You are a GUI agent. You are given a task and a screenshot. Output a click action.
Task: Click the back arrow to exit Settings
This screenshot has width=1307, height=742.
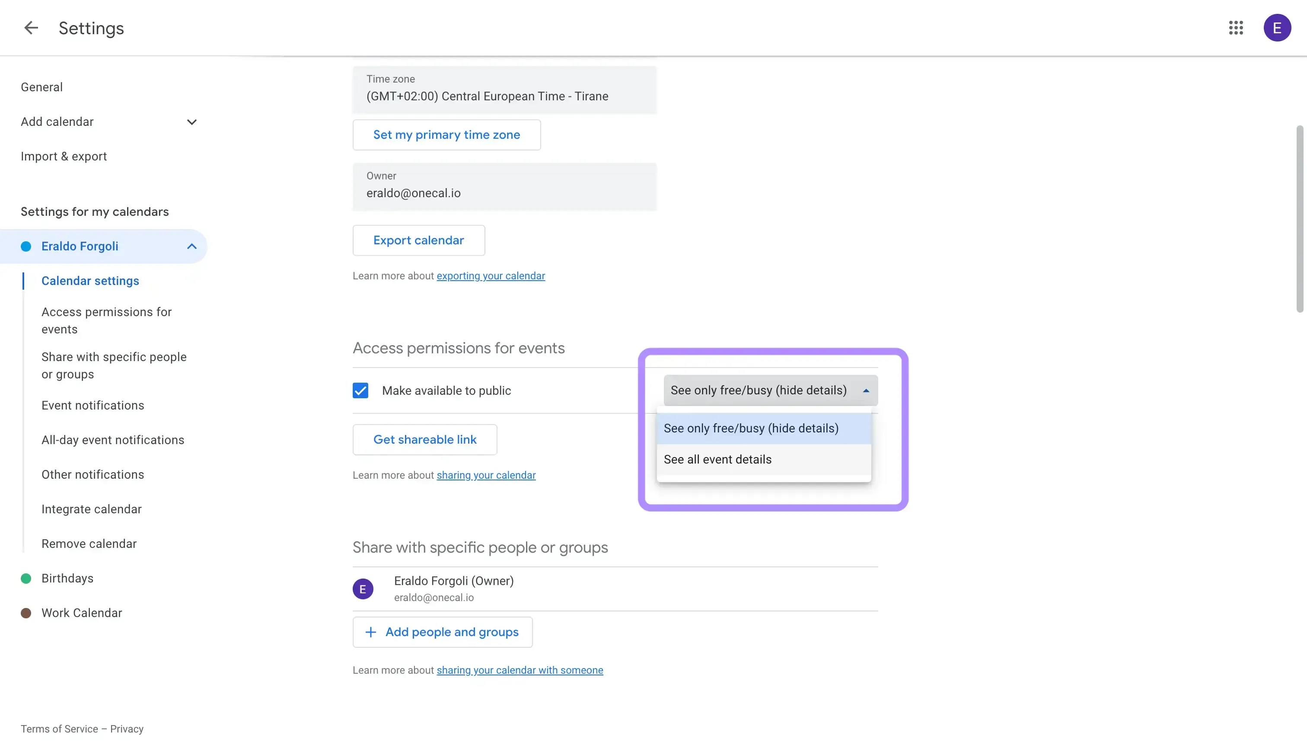tap(31, 28)
